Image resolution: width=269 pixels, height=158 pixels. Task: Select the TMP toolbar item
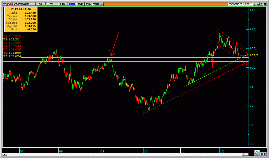click(96, 4)
